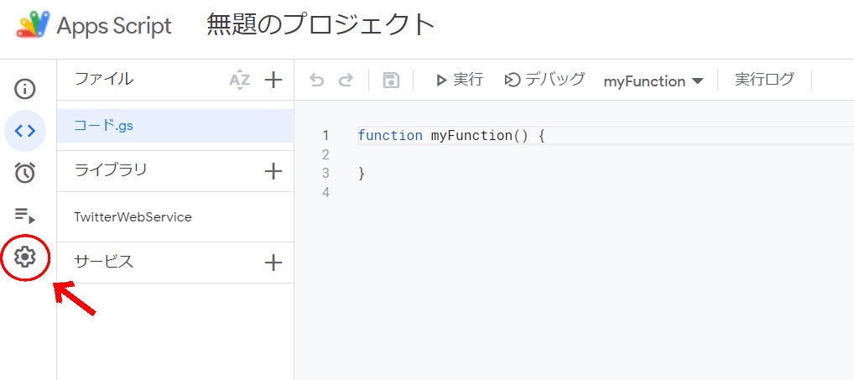Viewport: 854px width, 380px height.
Task: Open the myFunction function dropdown
Action: click(x=653, y=81)
